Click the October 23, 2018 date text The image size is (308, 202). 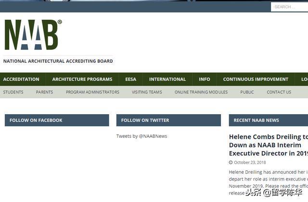pos(250,163)
